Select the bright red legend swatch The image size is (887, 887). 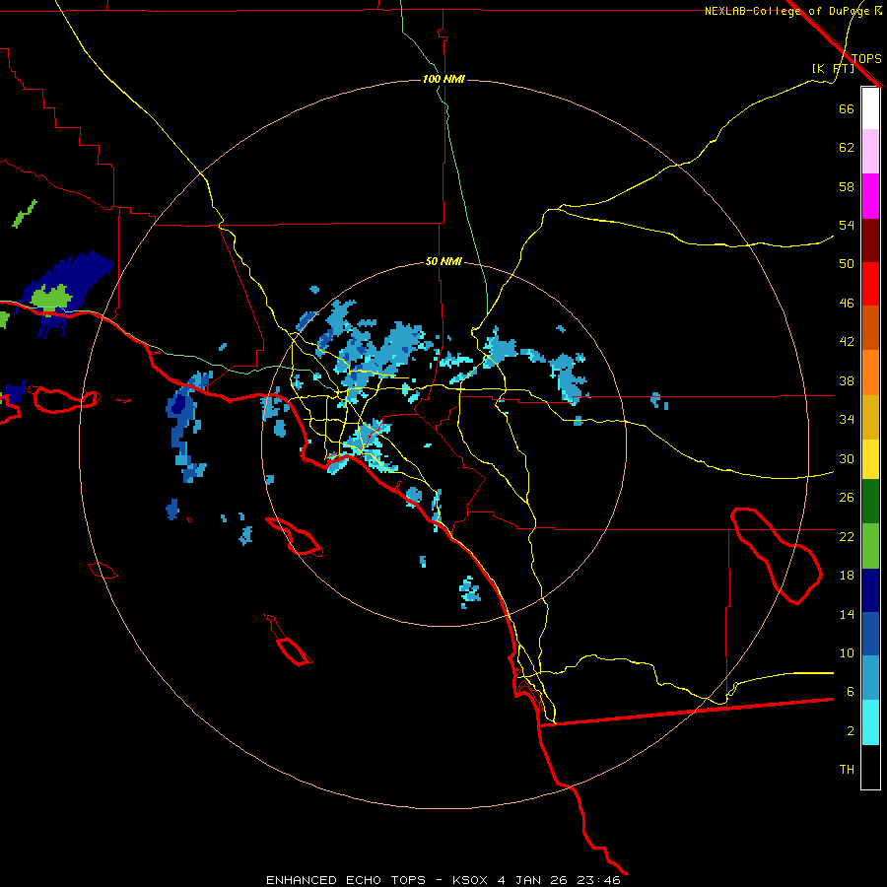pos(870,284)
